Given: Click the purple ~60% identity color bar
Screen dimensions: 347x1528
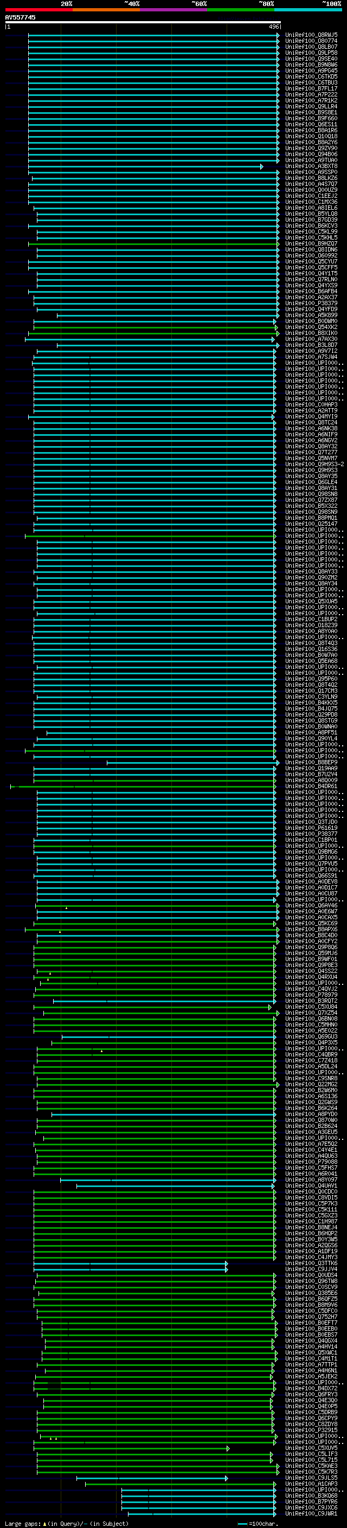Looking at the screenshot, I should (174, 10).
